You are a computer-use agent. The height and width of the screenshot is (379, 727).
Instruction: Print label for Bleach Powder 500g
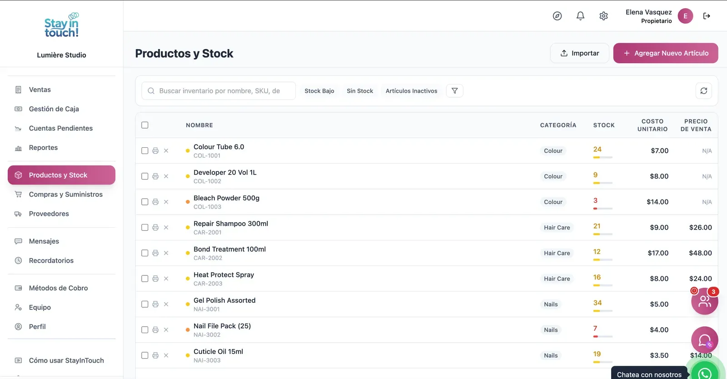click(155, 202)
